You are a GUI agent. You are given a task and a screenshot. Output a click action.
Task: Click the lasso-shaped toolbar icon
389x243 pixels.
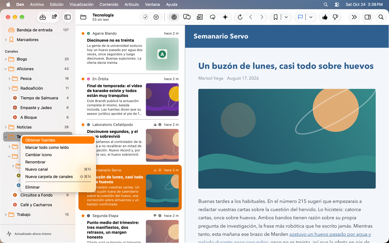(x=212, y=17)
